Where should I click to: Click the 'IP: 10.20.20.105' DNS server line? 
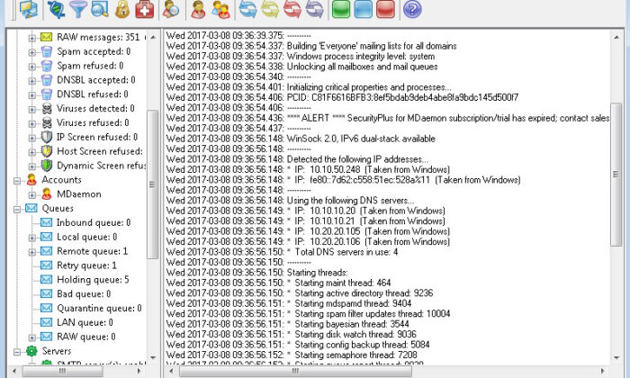308,231
